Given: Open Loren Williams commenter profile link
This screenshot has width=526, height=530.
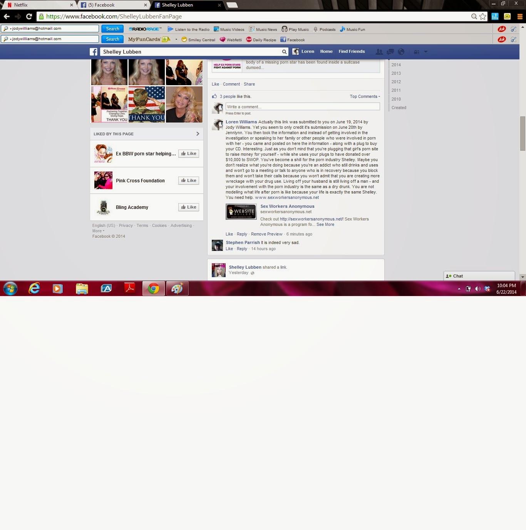Looking at the screenshot, I should click(x=241, y=122).
